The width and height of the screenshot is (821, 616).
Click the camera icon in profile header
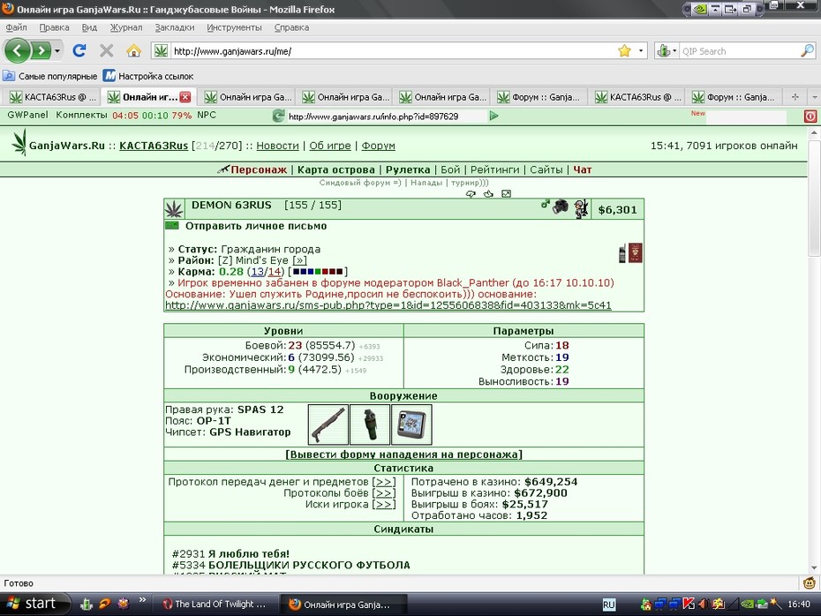[x=561, y=207]
